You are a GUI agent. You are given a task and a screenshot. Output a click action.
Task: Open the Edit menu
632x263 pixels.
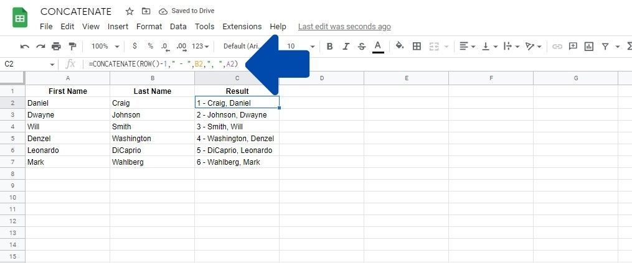coord(67,27)
